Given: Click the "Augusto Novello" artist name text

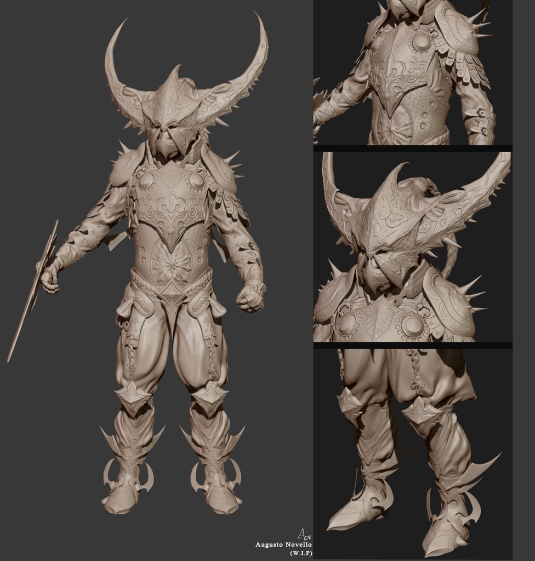Looking at the screenshot, I should pyautogui.click(x=283, y=545).
